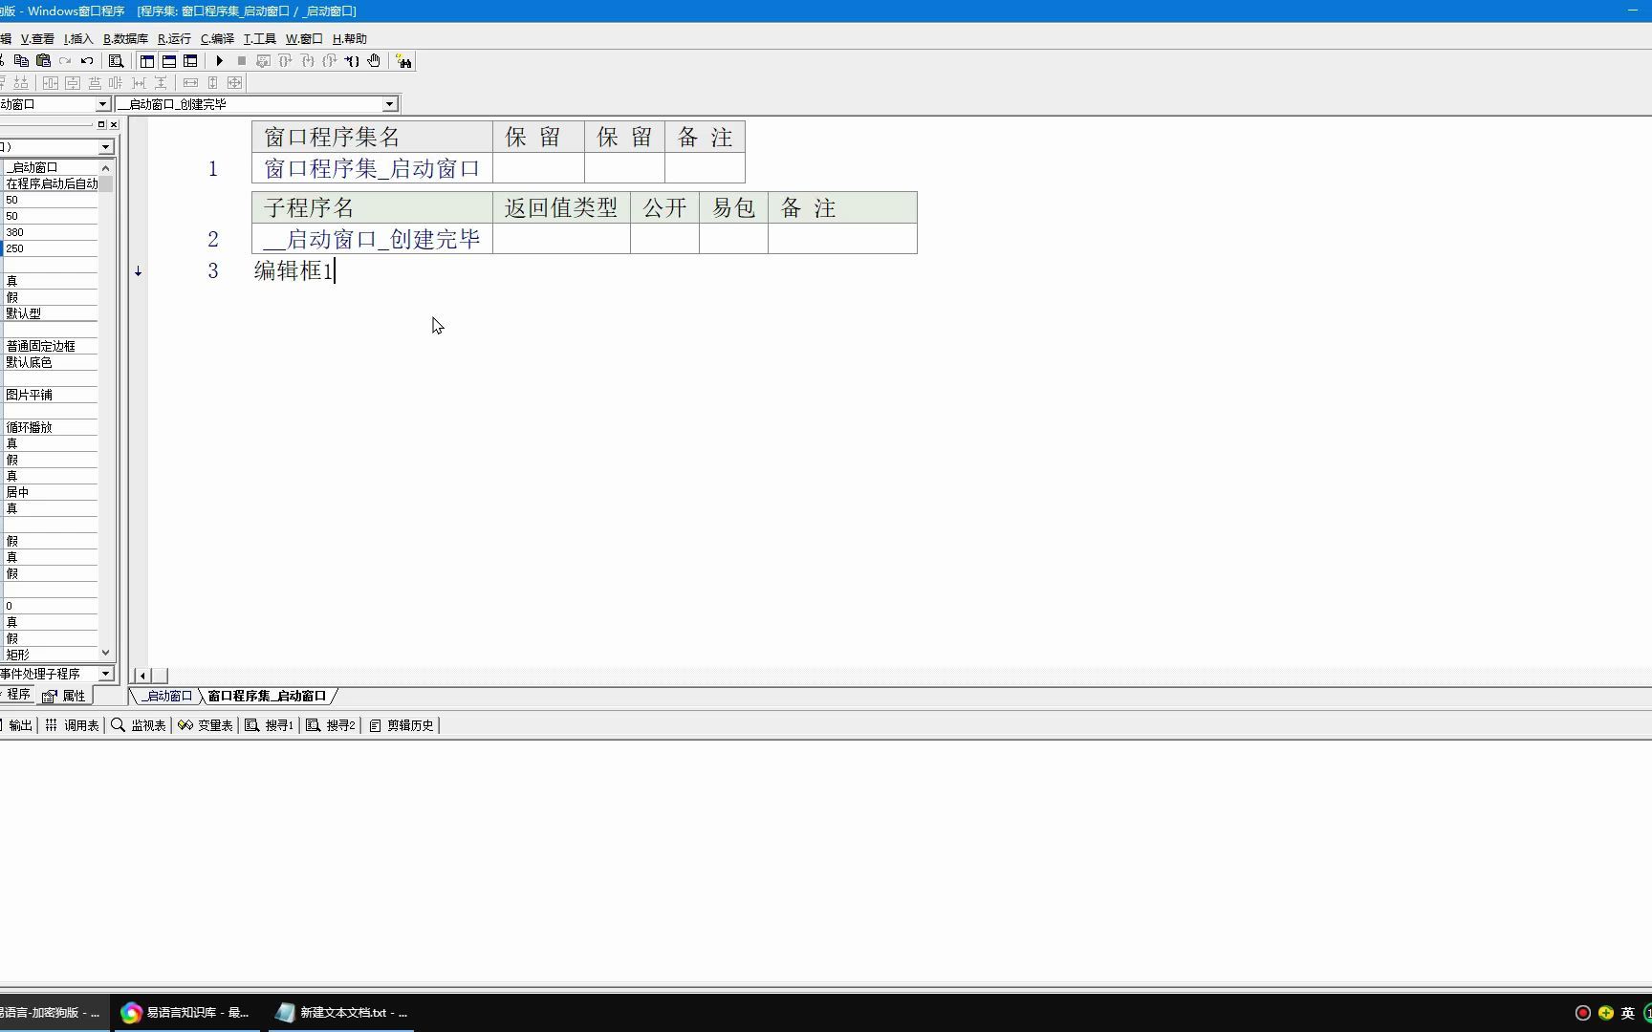Click the Run-to-cursor braces icon

point(352,61)
